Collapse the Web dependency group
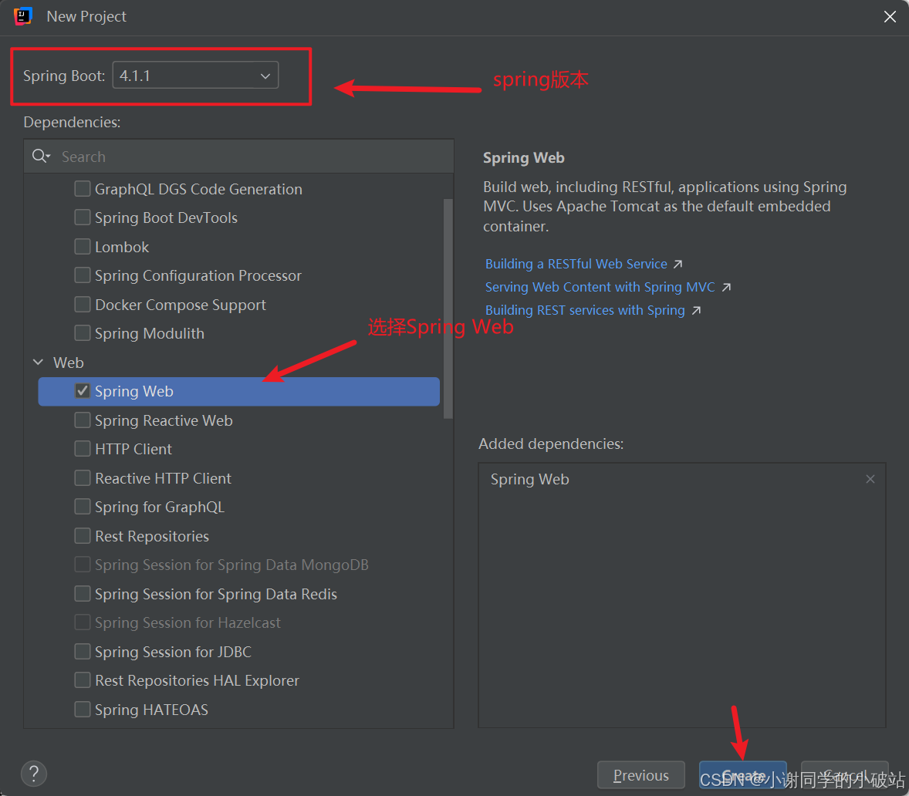Viewport: 909px width, 796px height. click(x=39, y=362)
